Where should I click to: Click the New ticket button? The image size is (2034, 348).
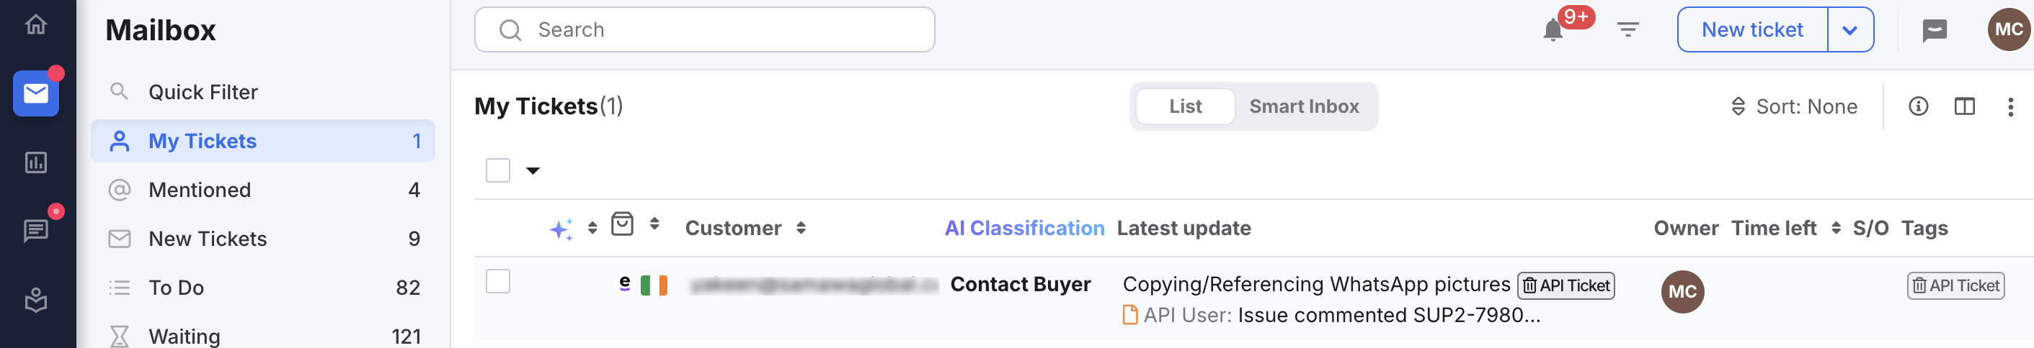pos(1752,30)
